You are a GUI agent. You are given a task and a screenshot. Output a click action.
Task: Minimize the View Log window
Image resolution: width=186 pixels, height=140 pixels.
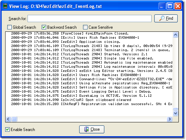[x=162, y=6]
